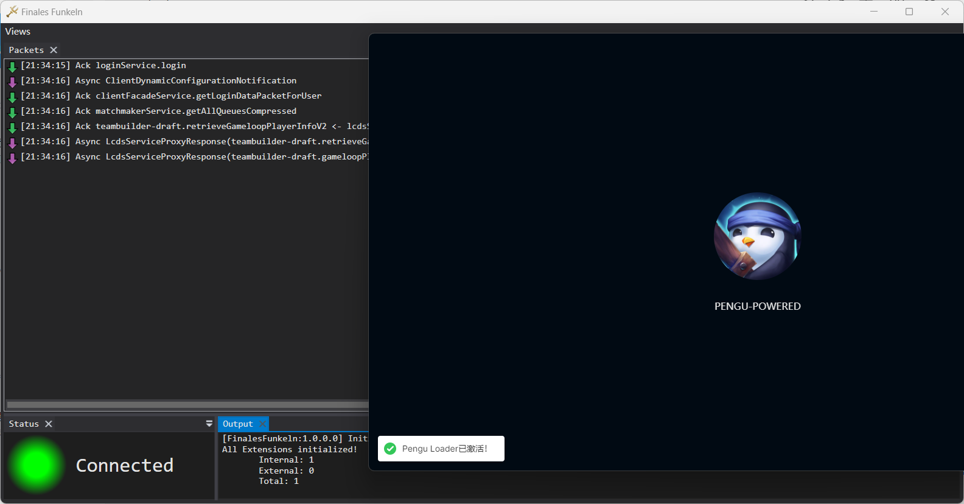
Task: Click green arrow beside retrieveGameloopPlayerInfoV2 row
Action: tap(12, 128)
